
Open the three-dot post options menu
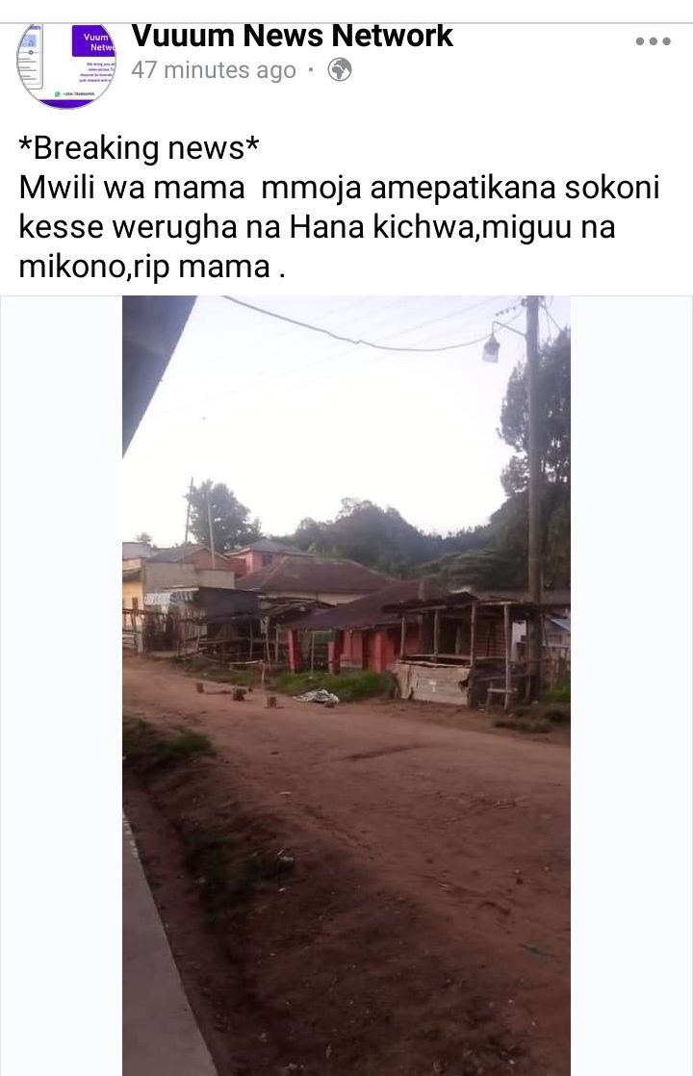(x=653, y=41)
